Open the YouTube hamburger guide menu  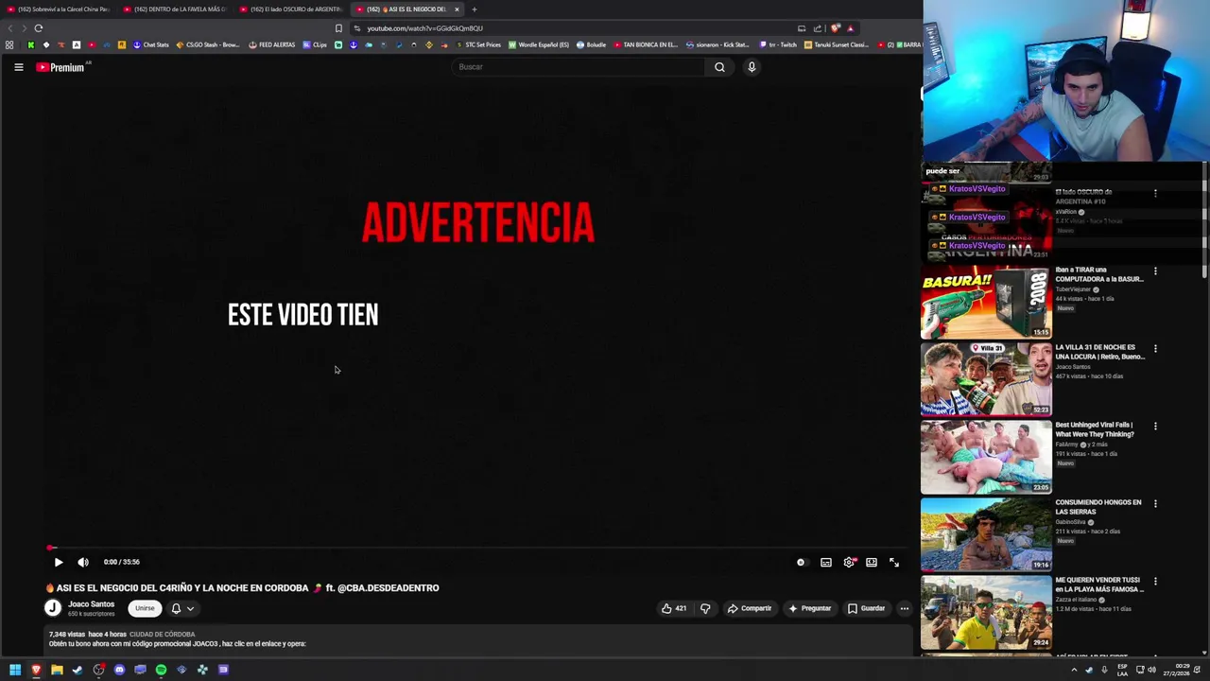18,67
